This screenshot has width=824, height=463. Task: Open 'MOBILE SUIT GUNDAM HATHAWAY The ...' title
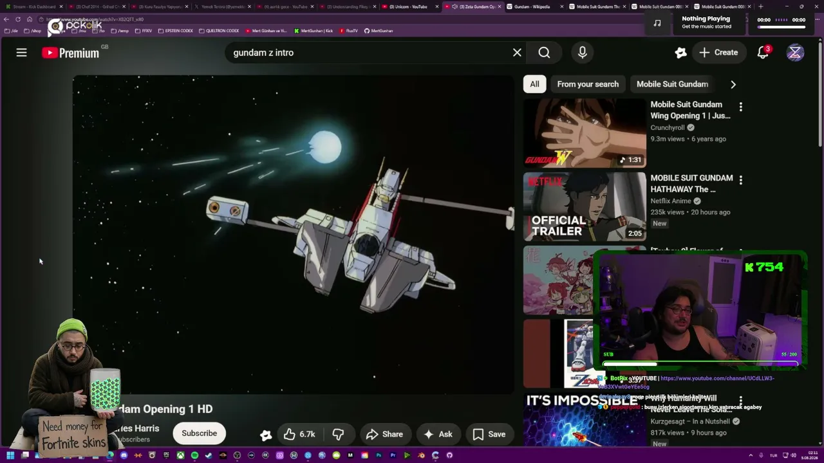tap(691, 183)
